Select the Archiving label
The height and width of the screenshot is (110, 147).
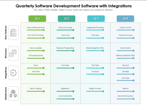coord(65,35)
